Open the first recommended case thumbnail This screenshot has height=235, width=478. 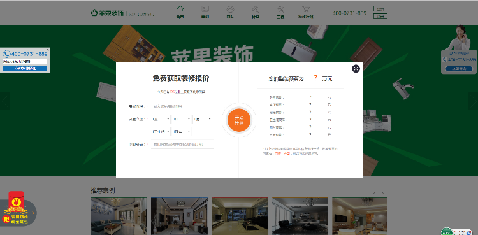[119, 216]
